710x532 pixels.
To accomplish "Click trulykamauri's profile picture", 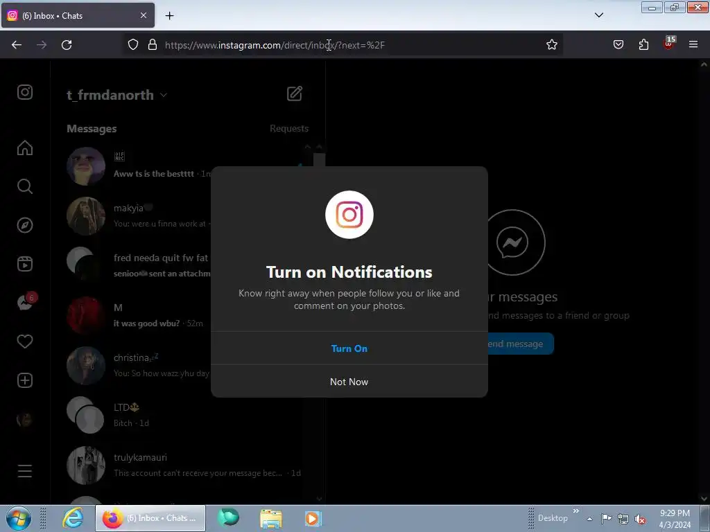I will 85,465.
